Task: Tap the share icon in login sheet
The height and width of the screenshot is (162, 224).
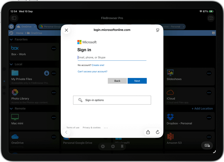Action: [x=148, y=132]
